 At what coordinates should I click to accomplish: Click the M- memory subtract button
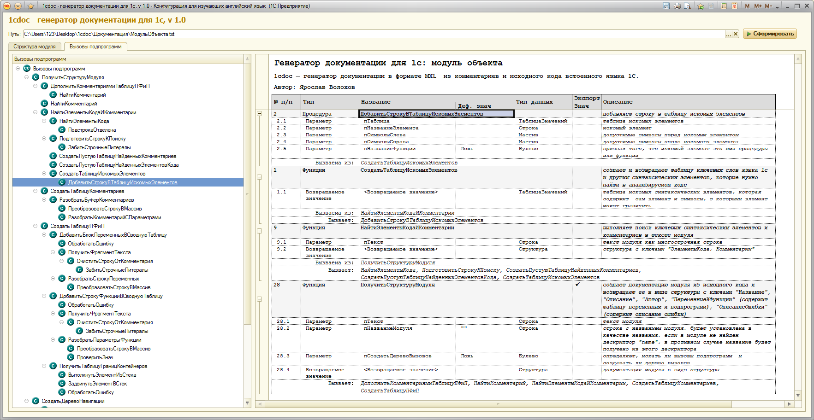[768, 6]
